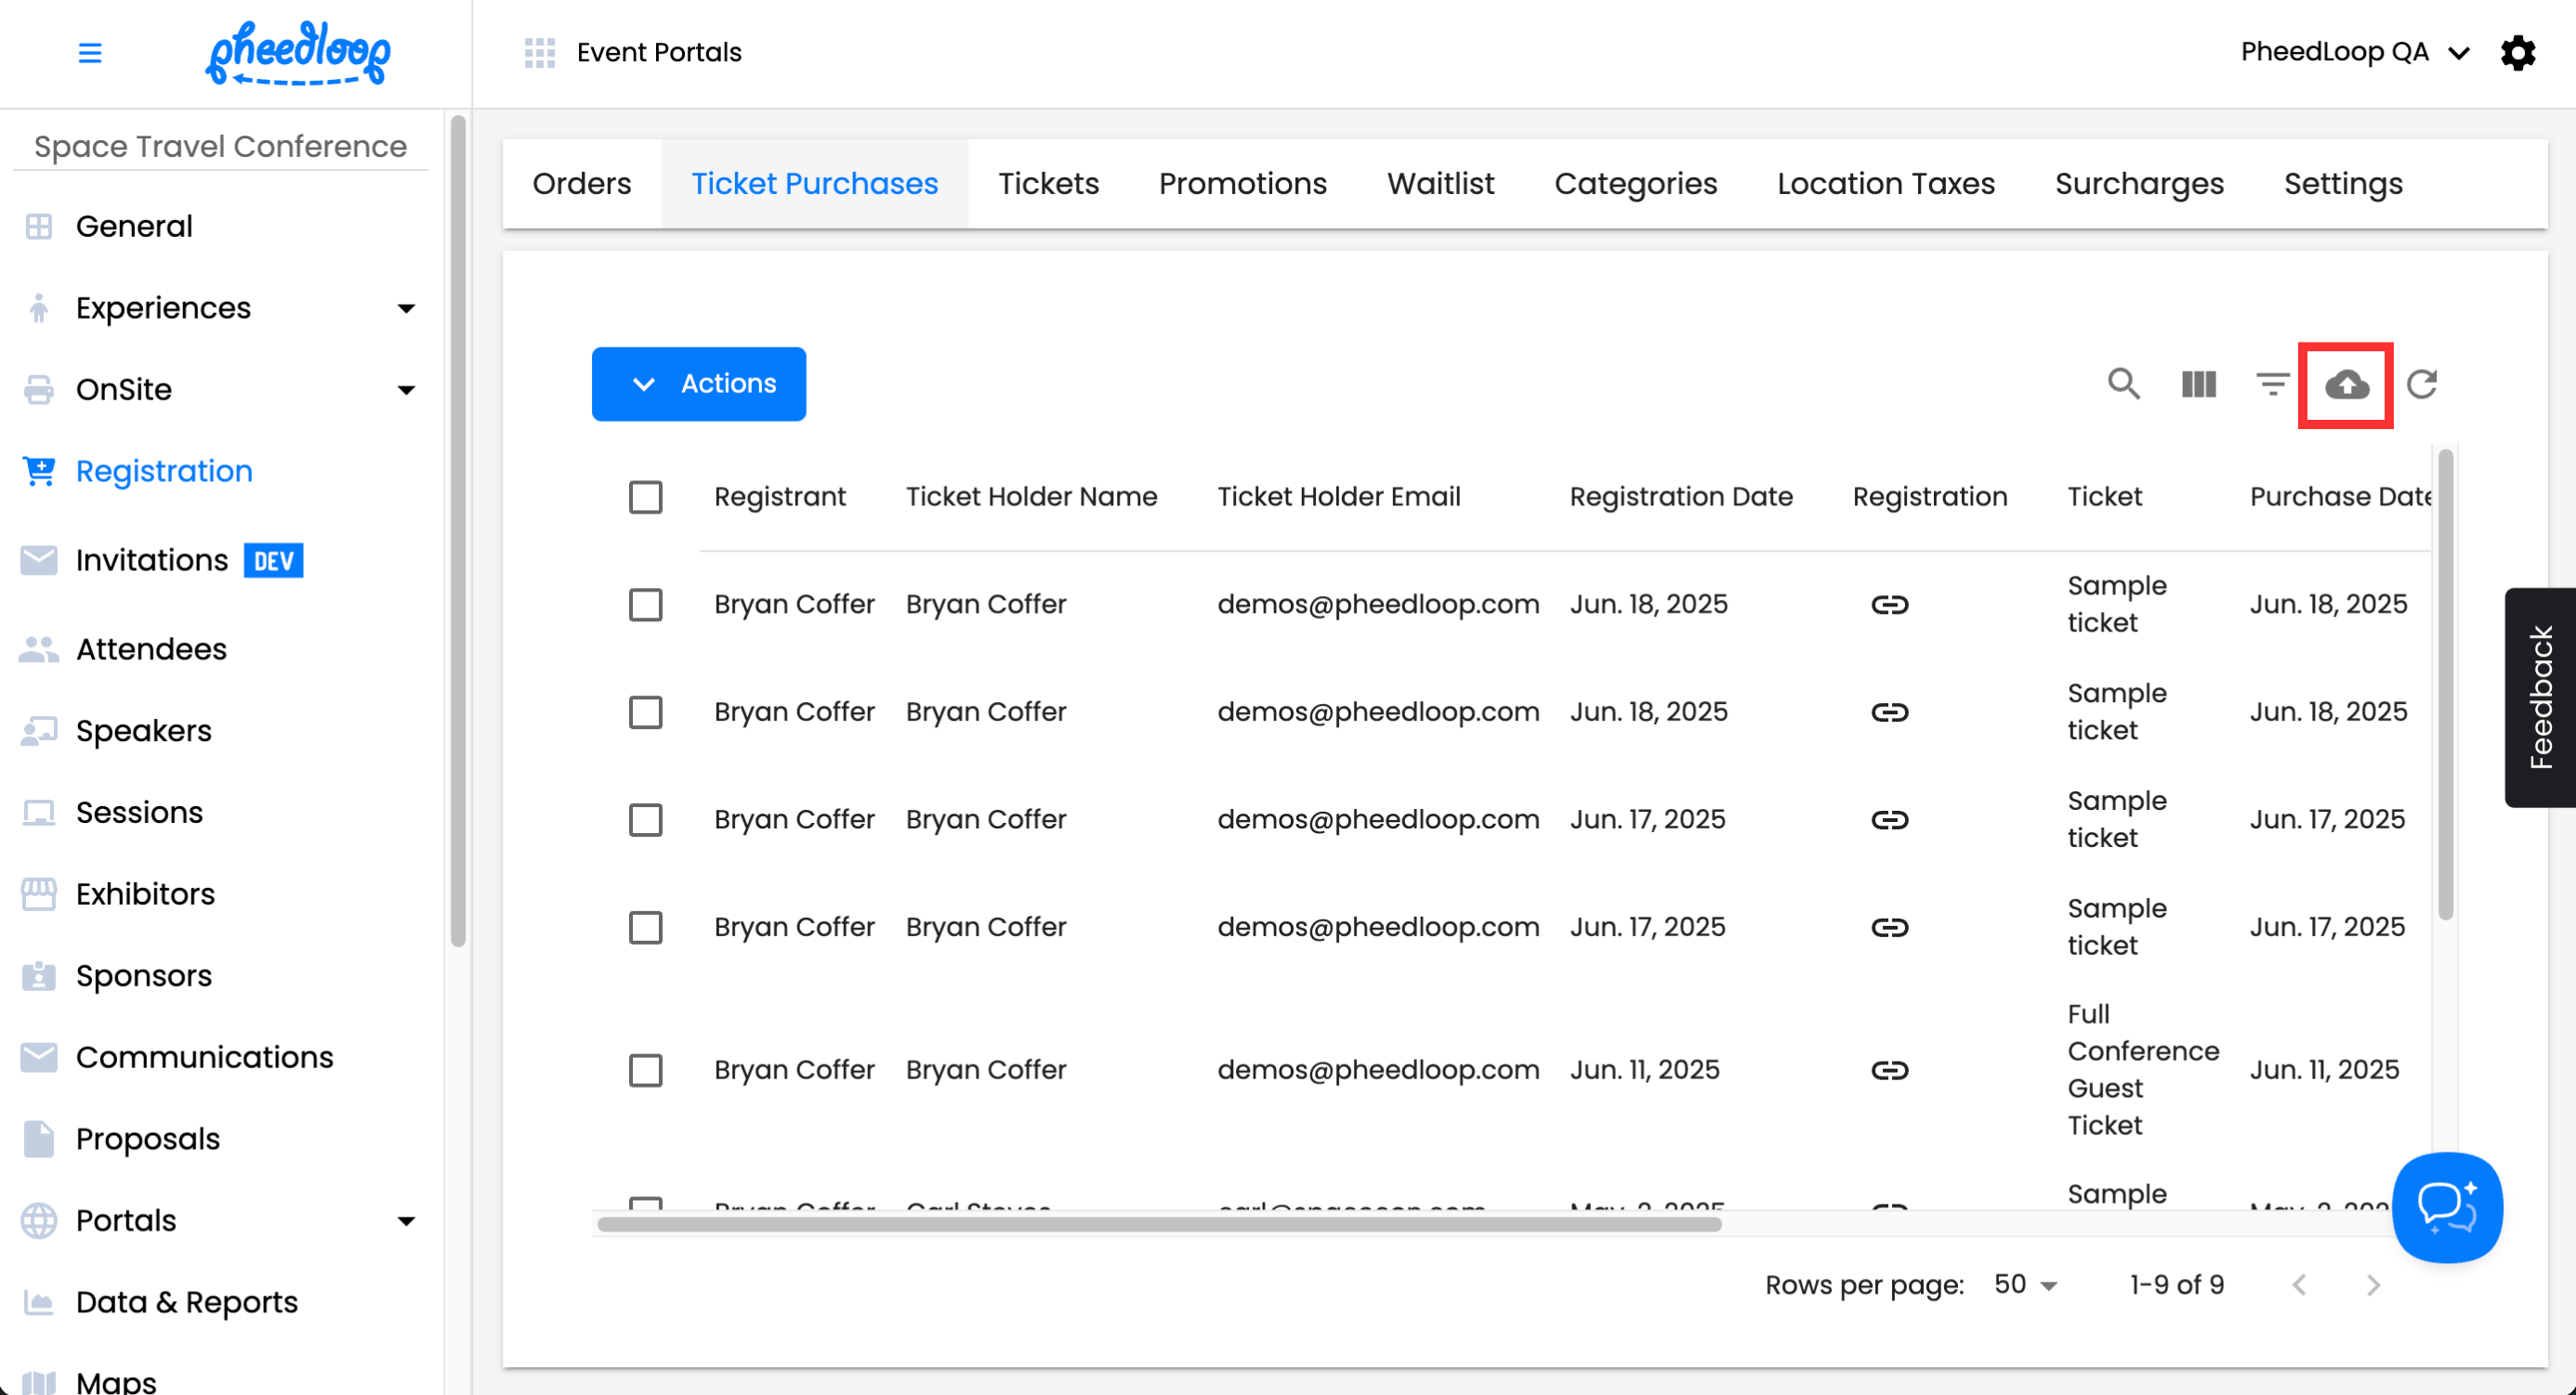
Task: Switch to the Location Taxes tab
Action: tap(1885, 184)
